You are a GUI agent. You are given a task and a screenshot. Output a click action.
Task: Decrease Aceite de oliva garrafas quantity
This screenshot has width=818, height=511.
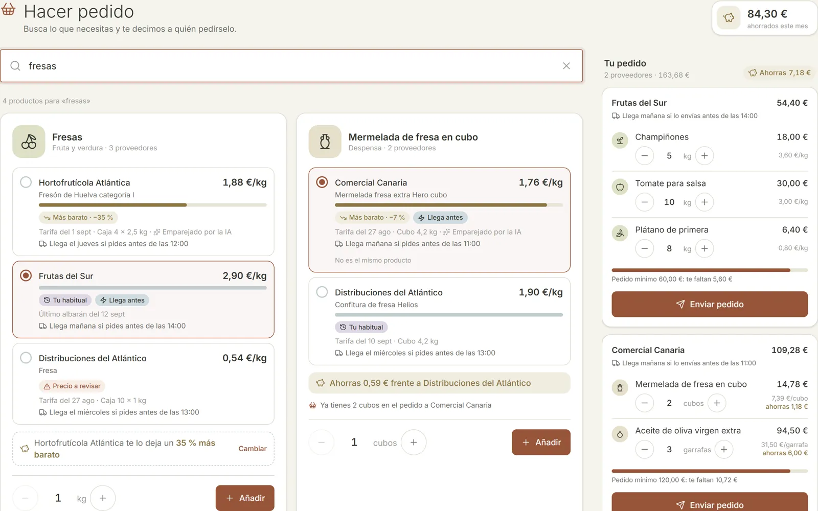pos(644,450)
